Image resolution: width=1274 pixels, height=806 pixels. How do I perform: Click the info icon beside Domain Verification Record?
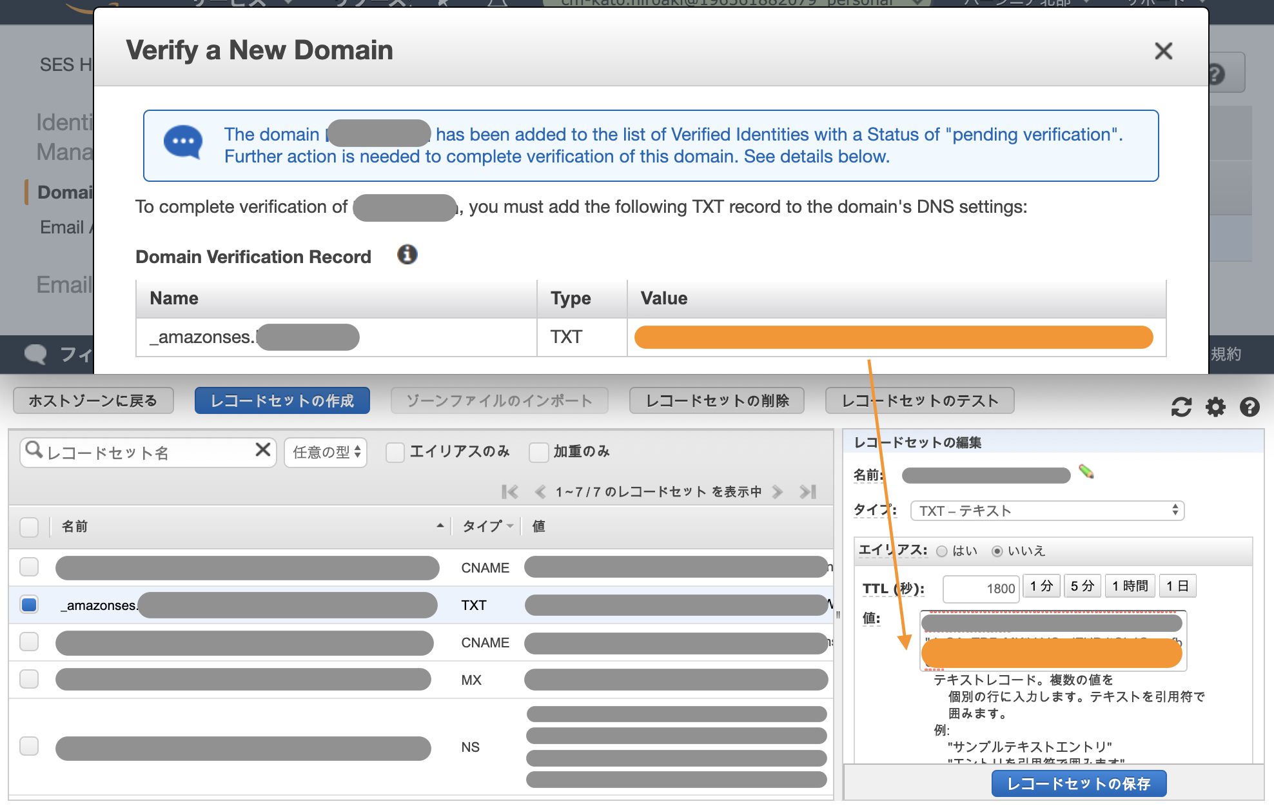point(407,255)
